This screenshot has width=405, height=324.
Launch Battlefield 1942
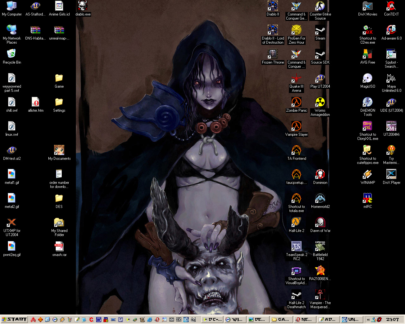[x=320, y=251]
